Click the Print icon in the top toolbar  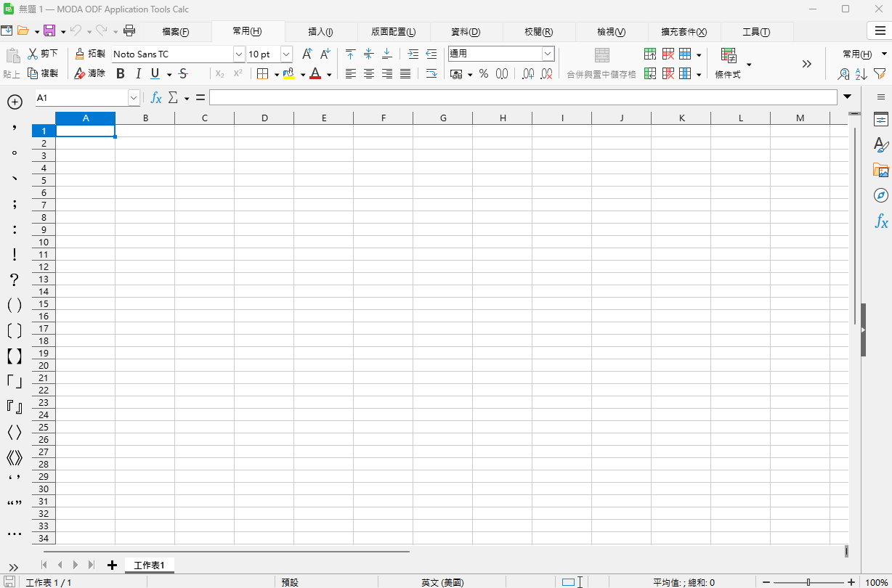[129, 30]
